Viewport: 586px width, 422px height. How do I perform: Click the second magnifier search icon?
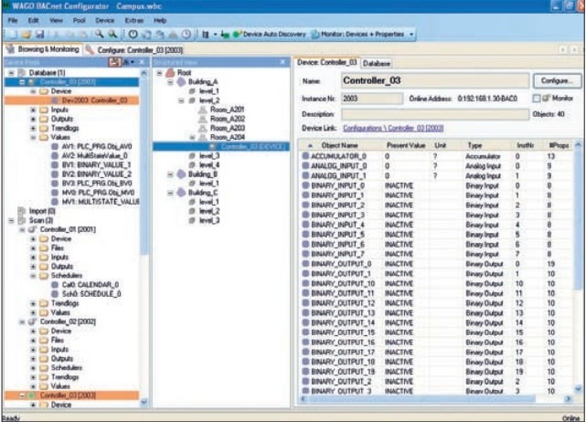[x=112, y=35]
